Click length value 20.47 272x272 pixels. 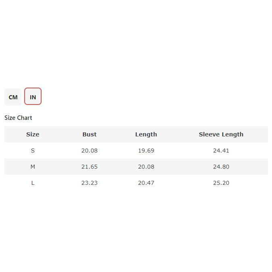click(x=146, y=183)
